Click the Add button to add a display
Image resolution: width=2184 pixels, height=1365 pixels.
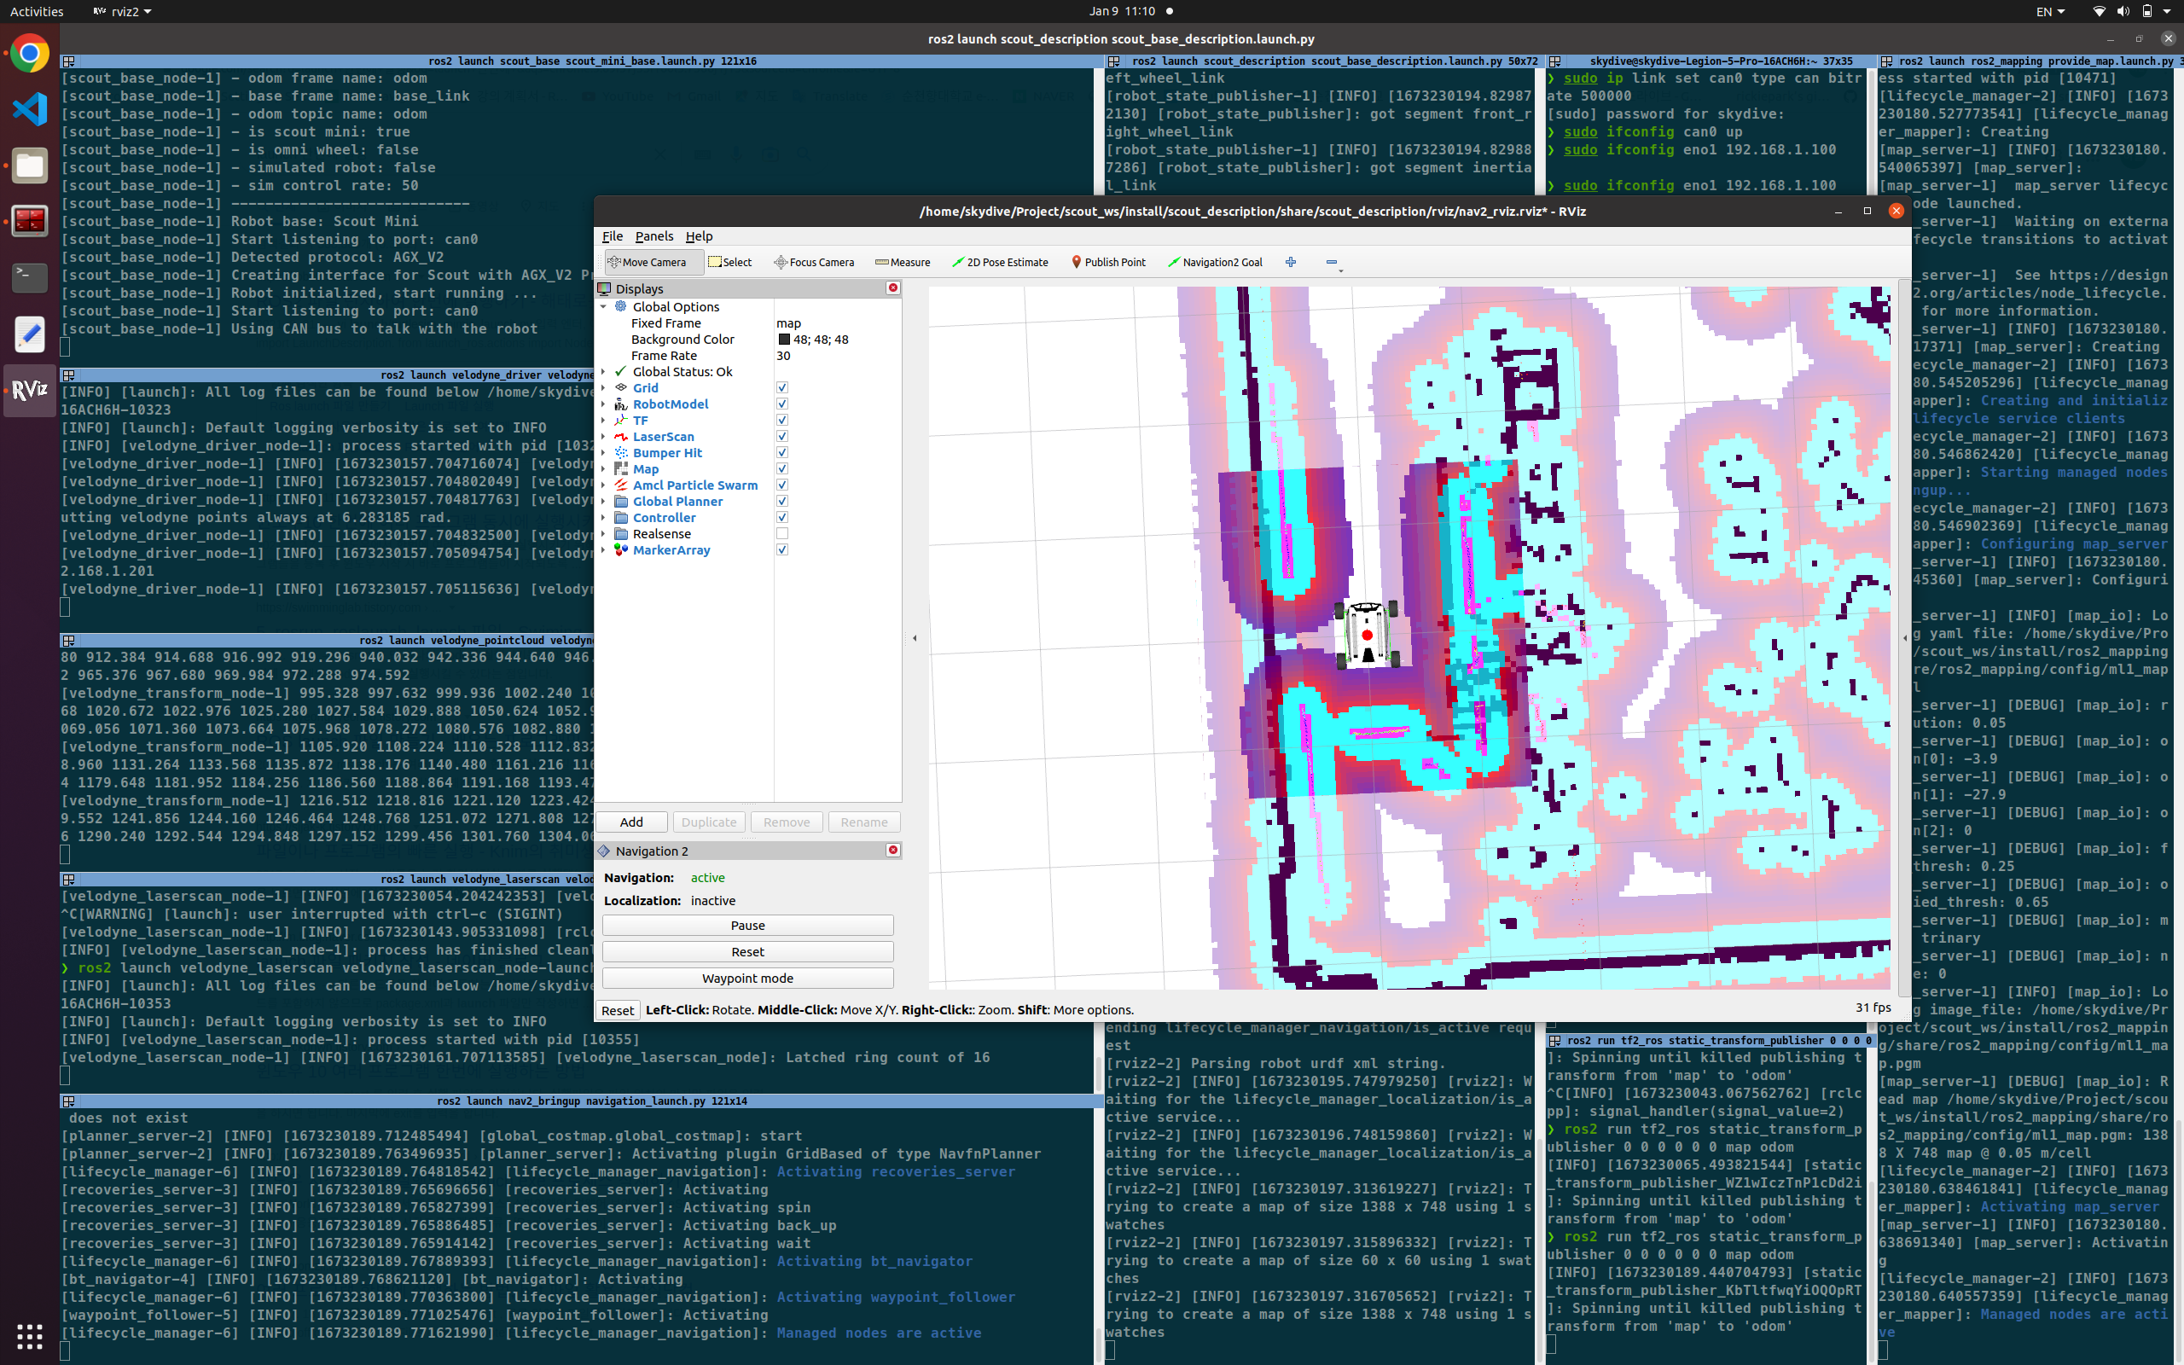630,822
